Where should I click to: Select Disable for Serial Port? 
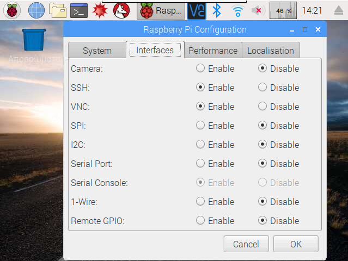[278, 164]
